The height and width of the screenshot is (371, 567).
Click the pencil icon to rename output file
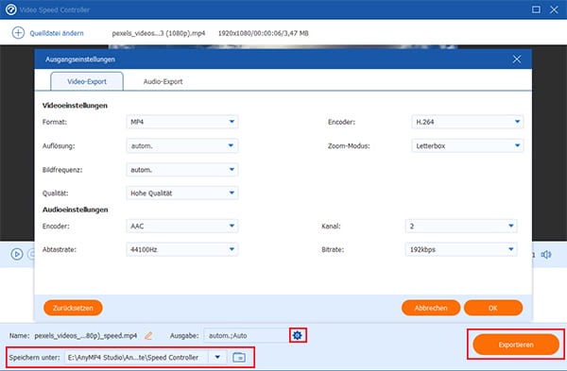148,335
